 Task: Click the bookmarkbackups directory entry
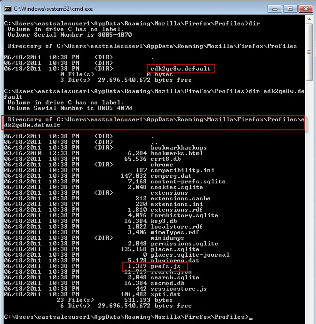(x=179, y=148)
